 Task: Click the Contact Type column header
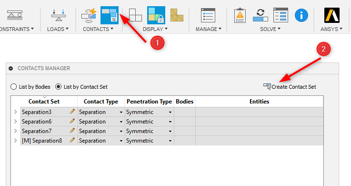[x=101, y=102]
